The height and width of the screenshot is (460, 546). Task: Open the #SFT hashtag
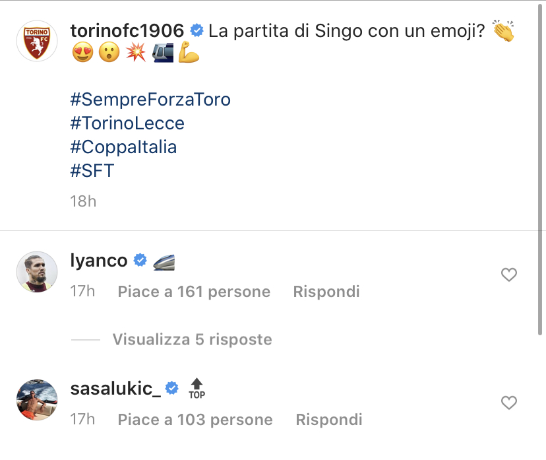[x=92, y=170]
